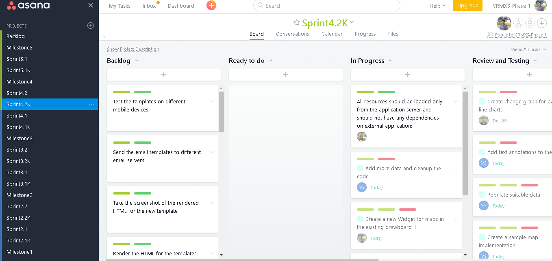
Task: Switch to the Conversations tab
Action: point(292,34)
